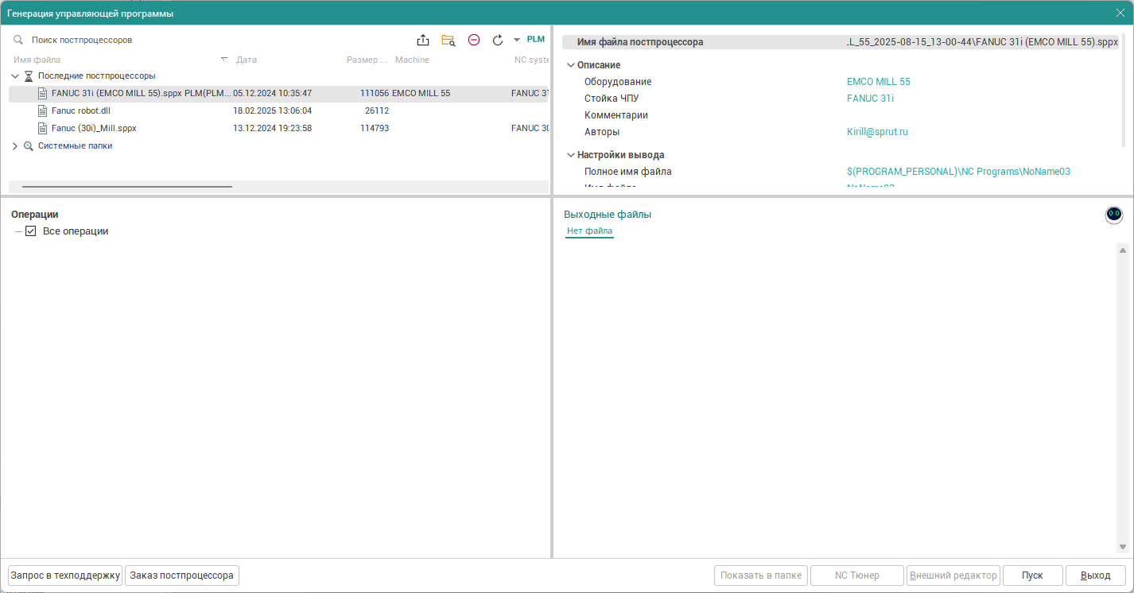
Task: Click 'Заказ постпроцессора' button
Action: pos(181,576)
